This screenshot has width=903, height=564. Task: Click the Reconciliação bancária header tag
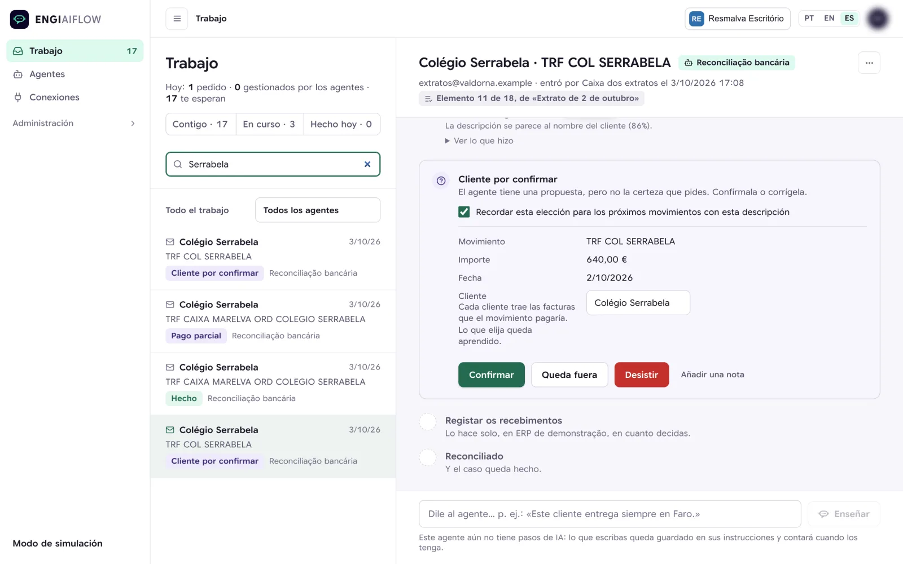[737, 63]
